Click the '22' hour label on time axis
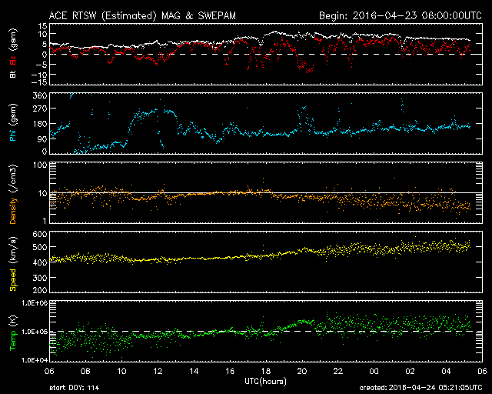Screen dimensions: 492x394 coord(338,371)
